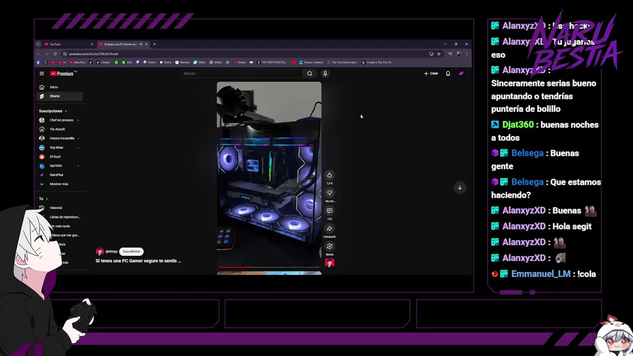Open the Creator TikTok bookmark

[x=104, y=62]
